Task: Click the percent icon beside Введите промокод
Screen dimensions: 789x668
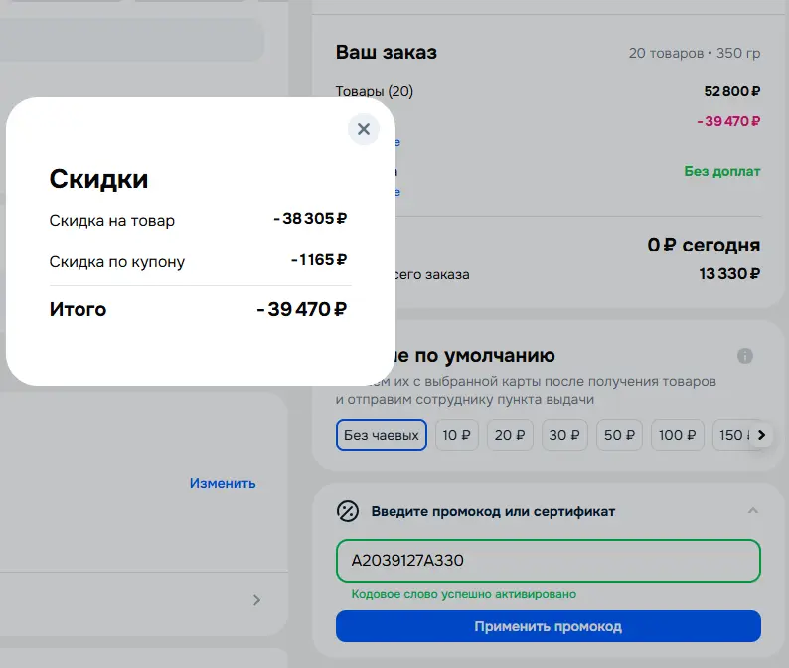Action: pos(348,511)
